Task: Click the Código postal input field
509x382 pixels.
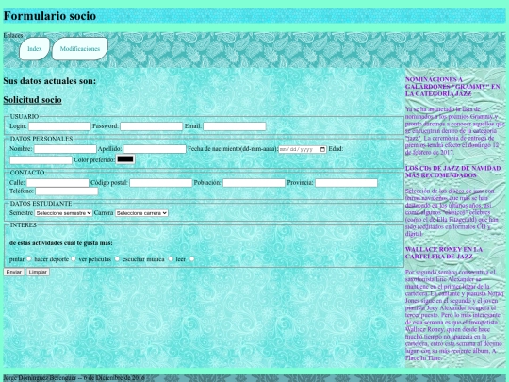Action: click(160, 183)
